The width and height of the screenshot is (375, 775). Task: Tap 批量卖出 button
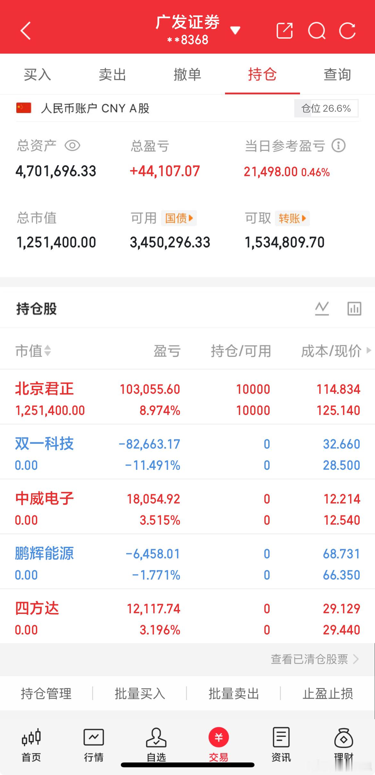234,693
